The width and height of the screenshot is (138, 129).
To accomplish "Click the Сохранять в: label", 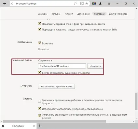I will [x=45, y=60].
